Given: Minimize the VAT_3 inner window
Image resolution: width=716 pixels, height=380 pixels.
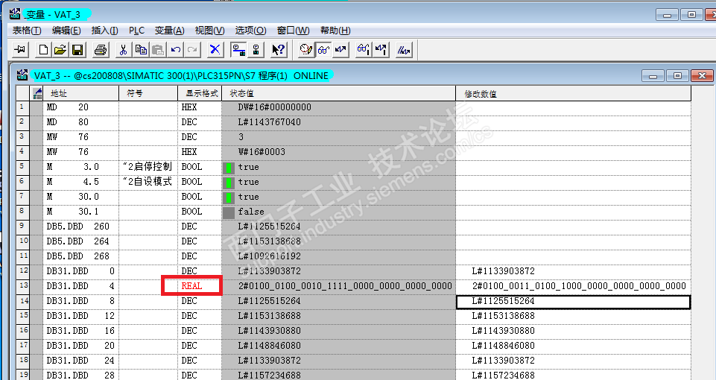Looking at the screenshot, I should (653, 76).
